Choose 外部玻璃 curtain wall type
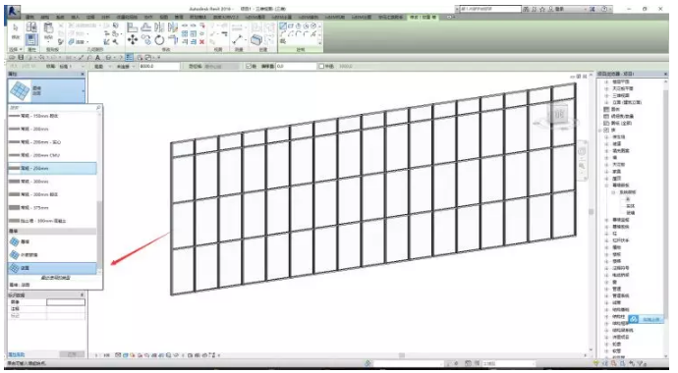The height and width of the screenshot is (373, 678). coord(52,255)
